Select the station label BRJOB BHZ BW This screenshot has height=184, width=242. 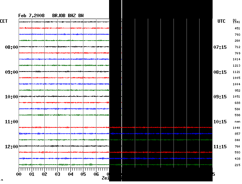(68, 16)
